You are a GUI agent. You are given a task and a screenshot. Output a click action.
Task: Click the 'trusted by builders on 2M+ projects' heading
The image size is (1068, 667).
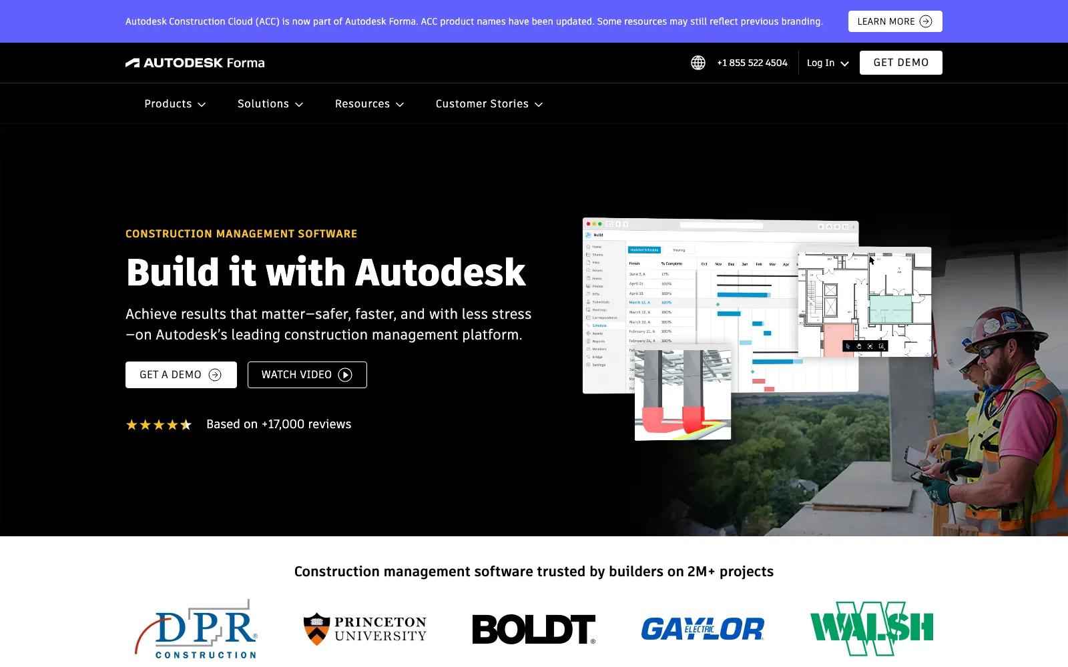[534, 572]
